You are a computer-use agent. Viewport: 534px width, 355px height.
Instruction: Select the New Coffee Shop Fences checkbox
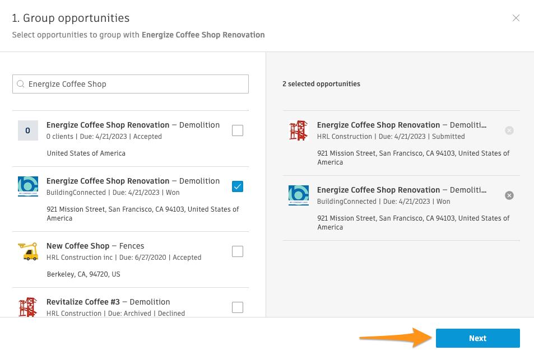(x=238, y=251)
